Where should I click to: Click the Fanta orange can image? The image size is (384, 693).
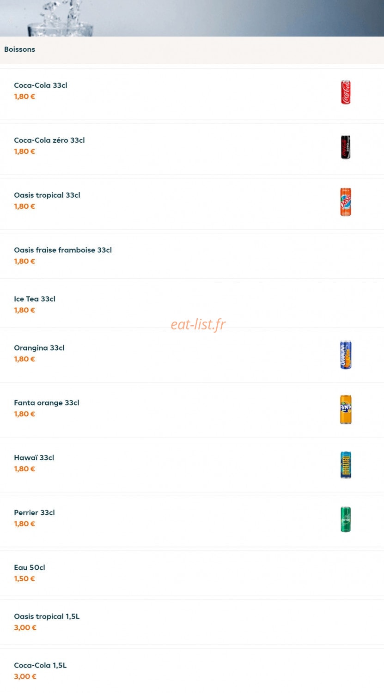346,410
